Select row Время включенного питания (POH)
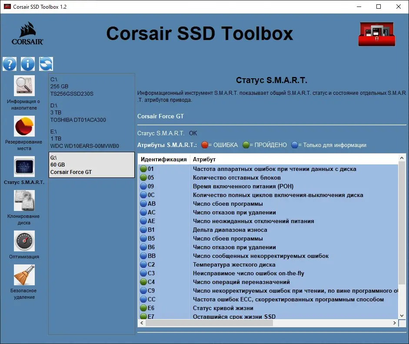 [x=268, y=186]
